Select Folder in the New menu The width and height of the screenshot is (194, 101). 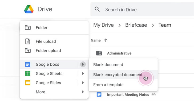pyautogui.click(x=54, y=28)
